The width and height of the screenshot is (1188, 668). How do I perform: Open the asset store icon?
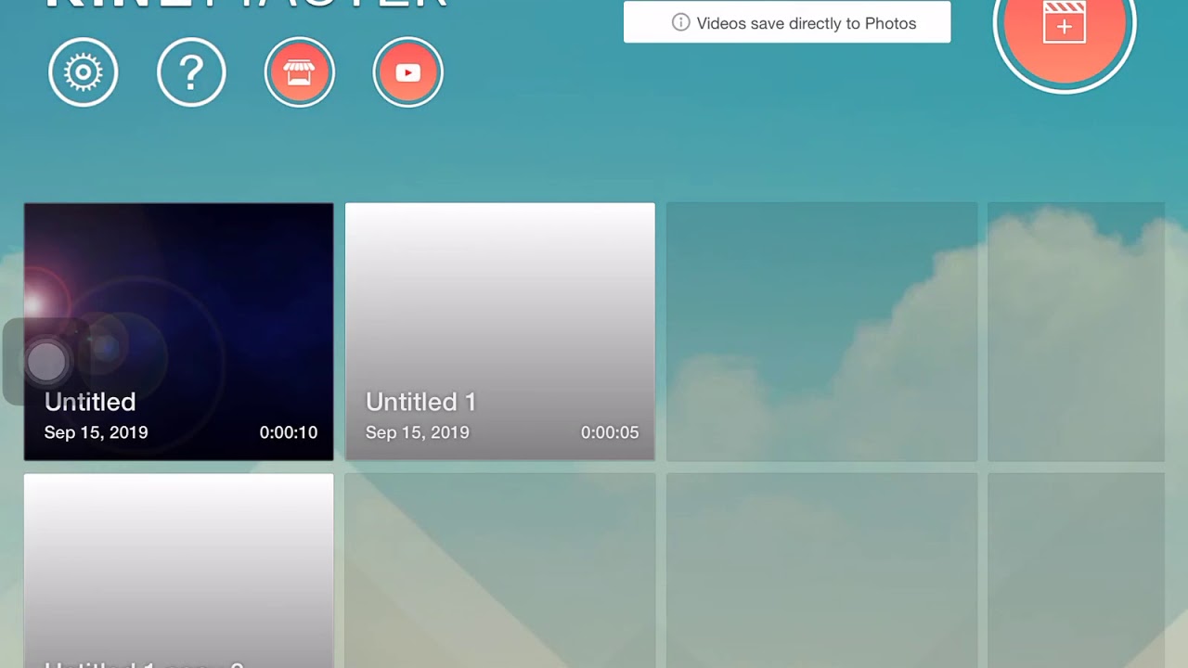click(x=300, y=72)
